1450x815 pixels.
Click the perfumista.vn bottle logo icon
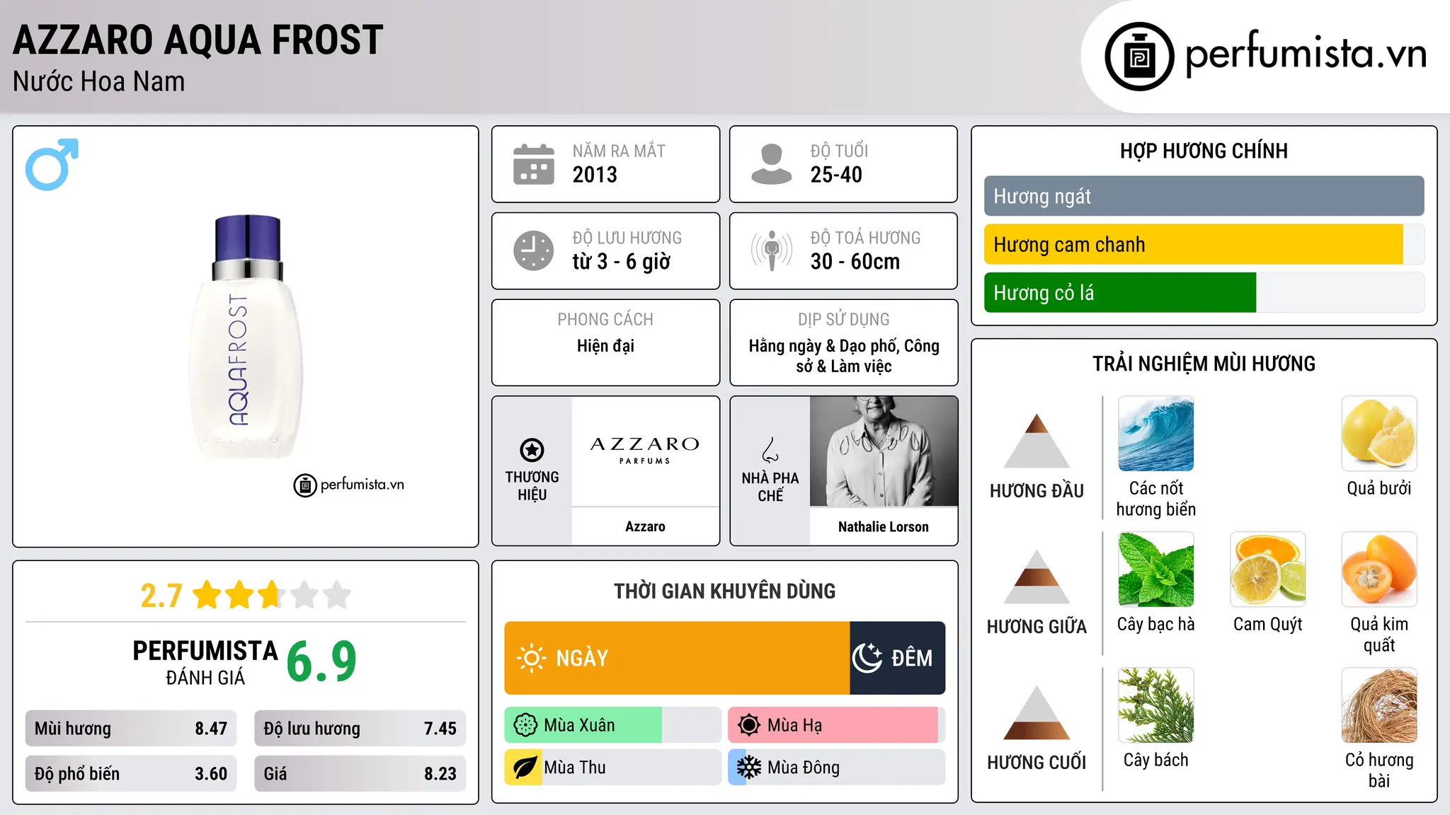[x=1139, y=57]
